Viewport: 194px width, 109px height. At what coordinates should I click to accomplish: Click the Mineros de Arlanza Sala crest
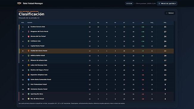(29, 60)
